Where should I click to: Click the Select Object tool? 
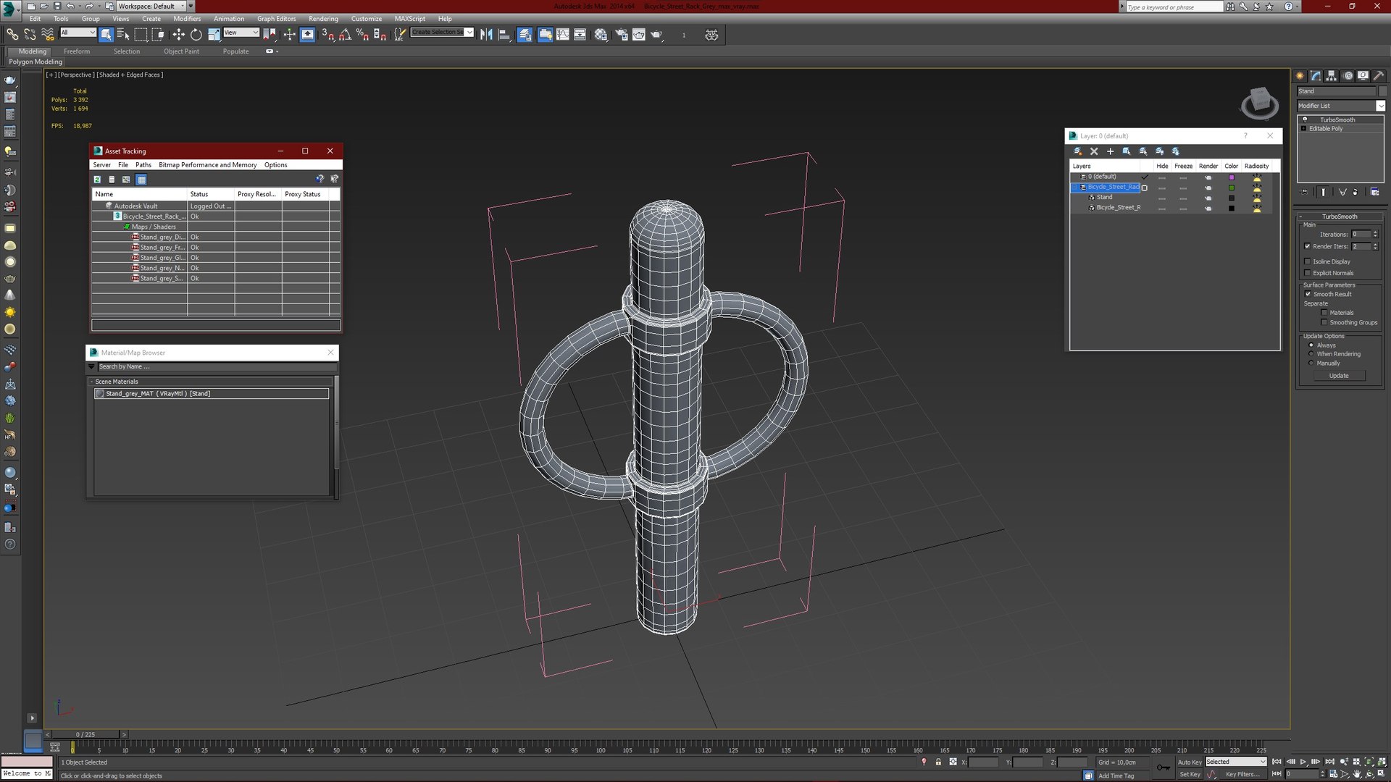click(106, 34)
